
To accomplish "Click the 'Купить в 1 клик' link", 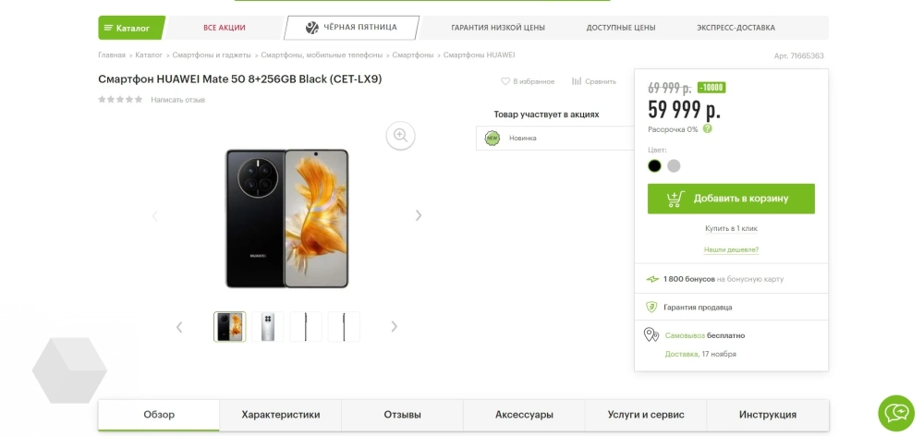I will [x=731, y=228].
